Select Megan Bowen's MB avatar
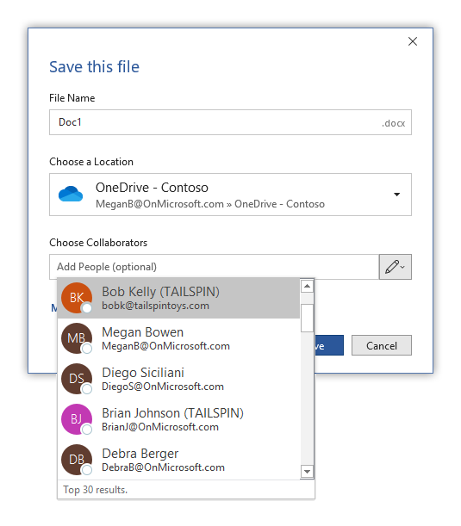 77,338
